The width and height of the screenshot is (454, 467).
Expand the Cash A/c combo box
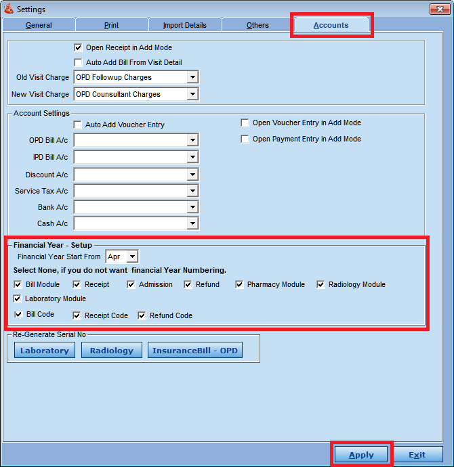click(x=192, y=224)
